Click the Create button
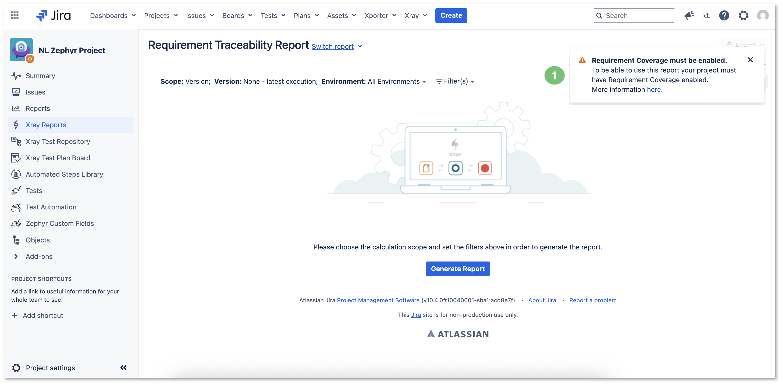 451,16
